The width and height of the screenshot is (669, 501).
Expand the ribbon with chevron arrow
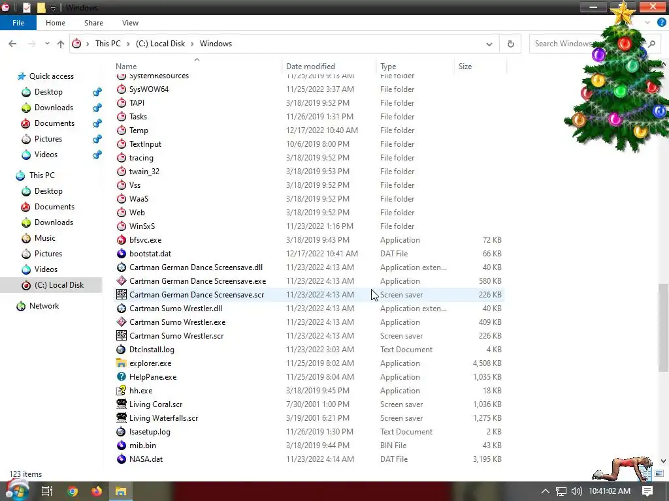647,23
